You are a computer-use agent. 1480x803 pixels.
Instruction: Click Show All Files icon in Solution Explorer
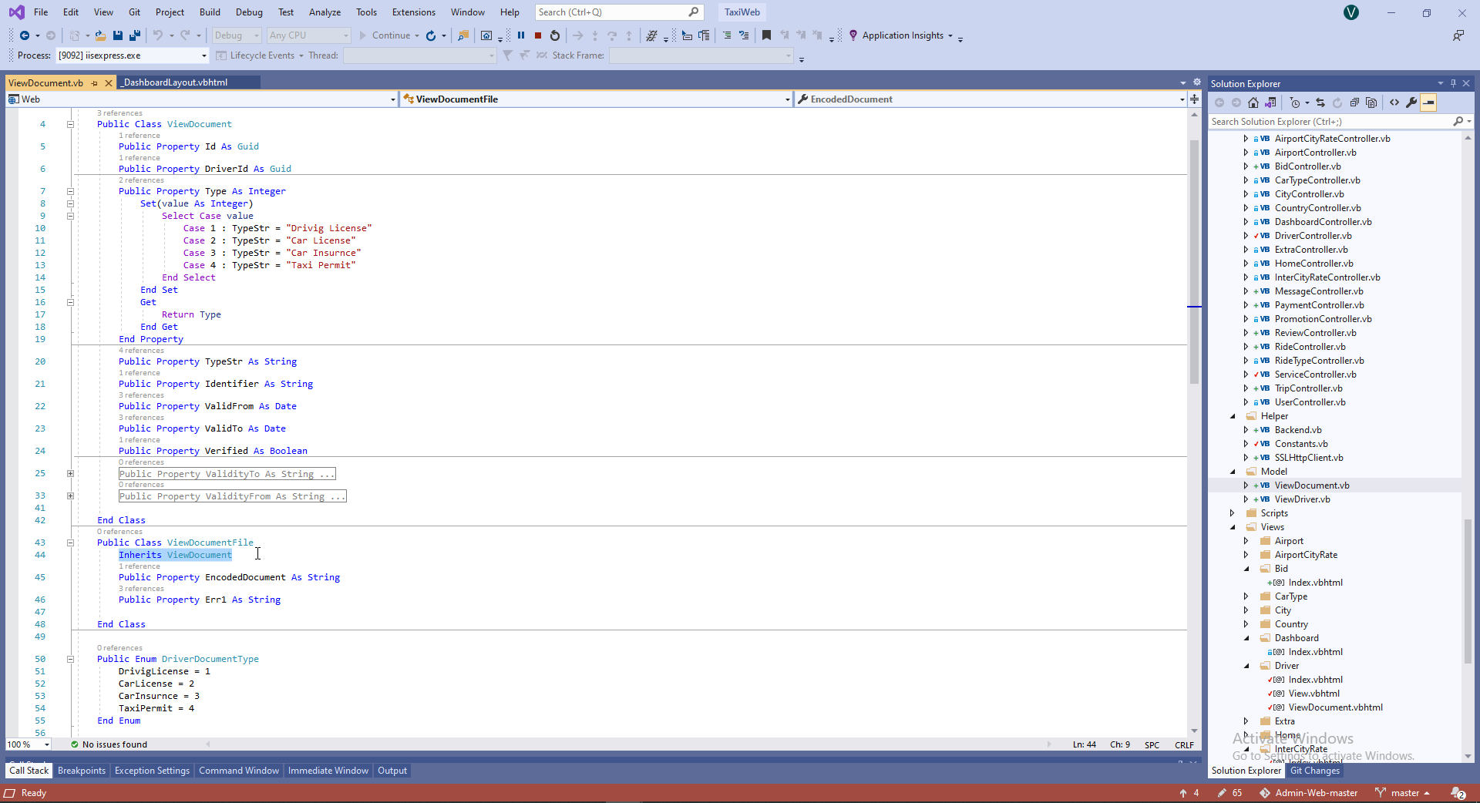click(x=1371, y=102)
